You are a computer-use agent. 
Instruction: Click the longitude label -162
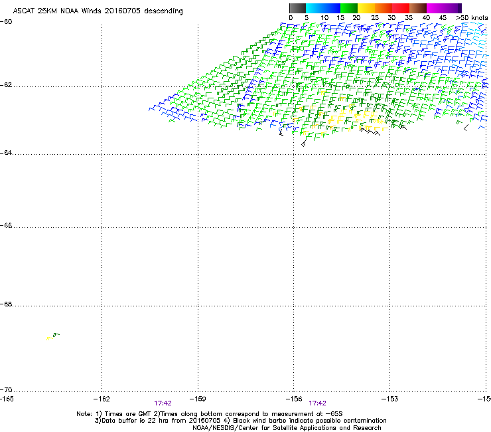click(102, 399)
